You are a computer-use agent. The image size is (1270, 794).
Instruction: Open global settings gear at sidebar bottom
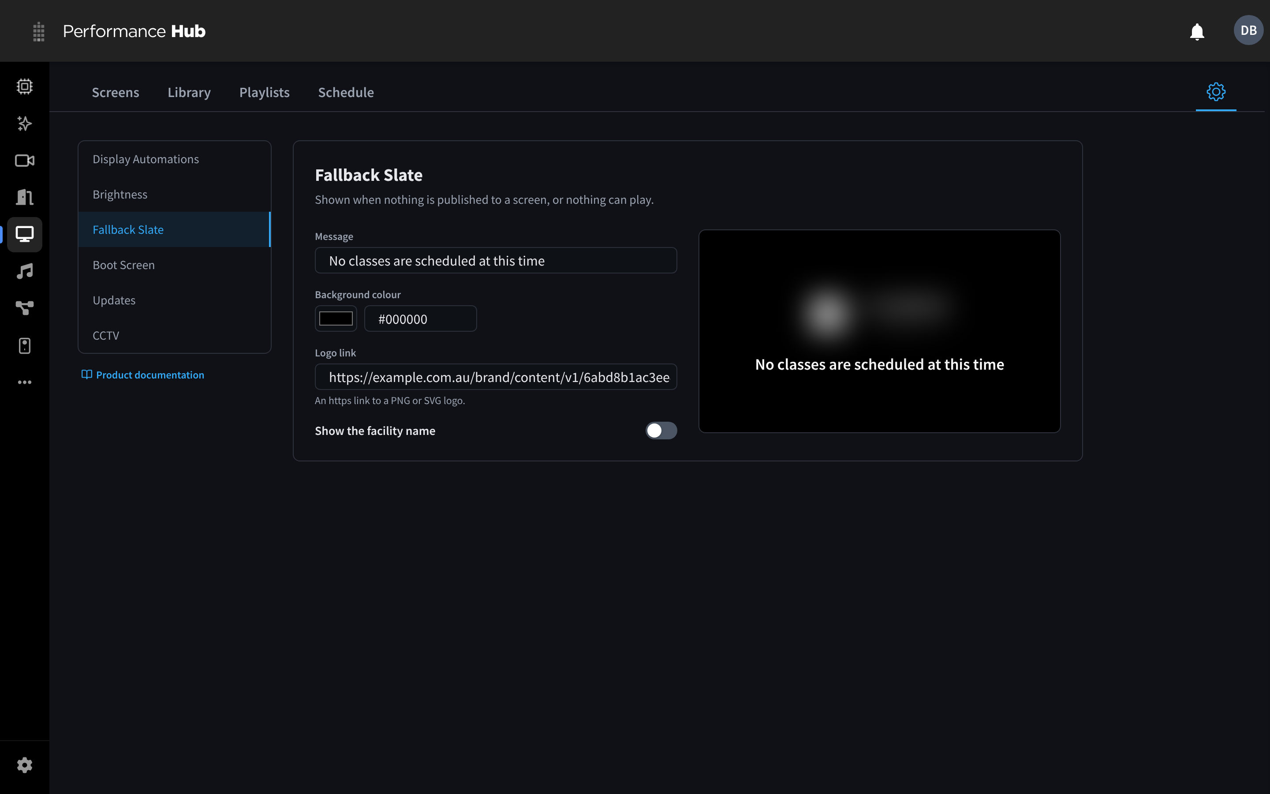[x=25, y=765]
